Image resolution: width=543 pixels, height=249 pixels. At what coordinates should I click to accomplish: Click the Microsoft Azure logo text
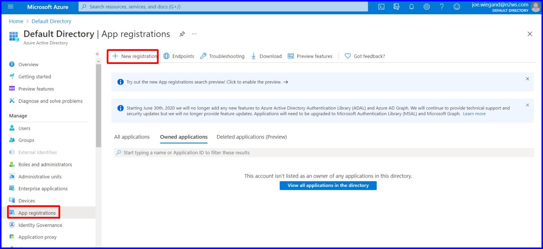coord(48,7)
